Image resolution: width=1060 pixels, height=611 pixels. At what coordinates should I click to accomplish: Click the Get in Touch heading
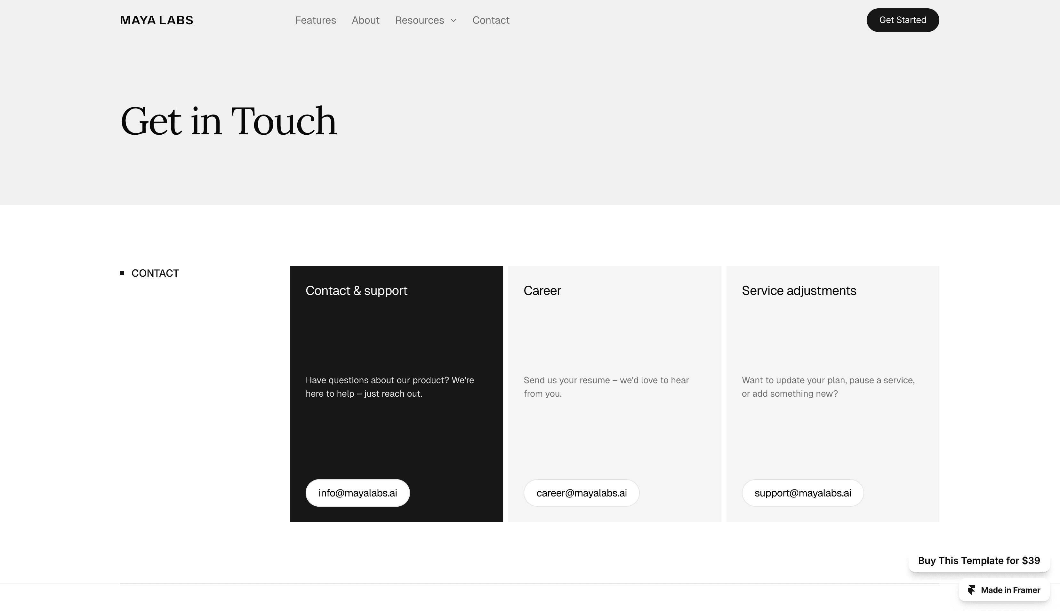click(x=228, y=121)
